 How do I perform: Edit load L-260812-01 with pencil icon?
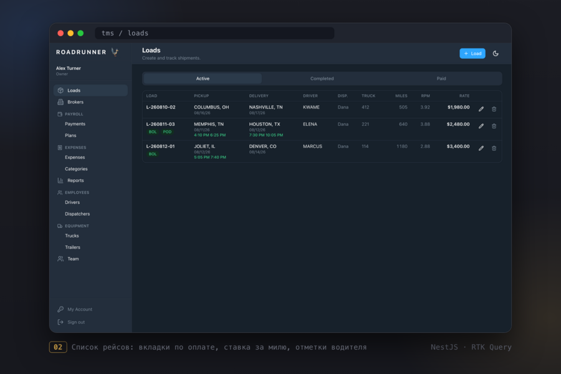coord(481,148)
